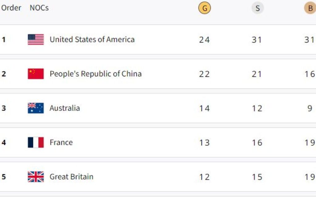Screen dimensions: 316x197
Task: Open the Great Britain country link
Action: [x=71, y=177]
